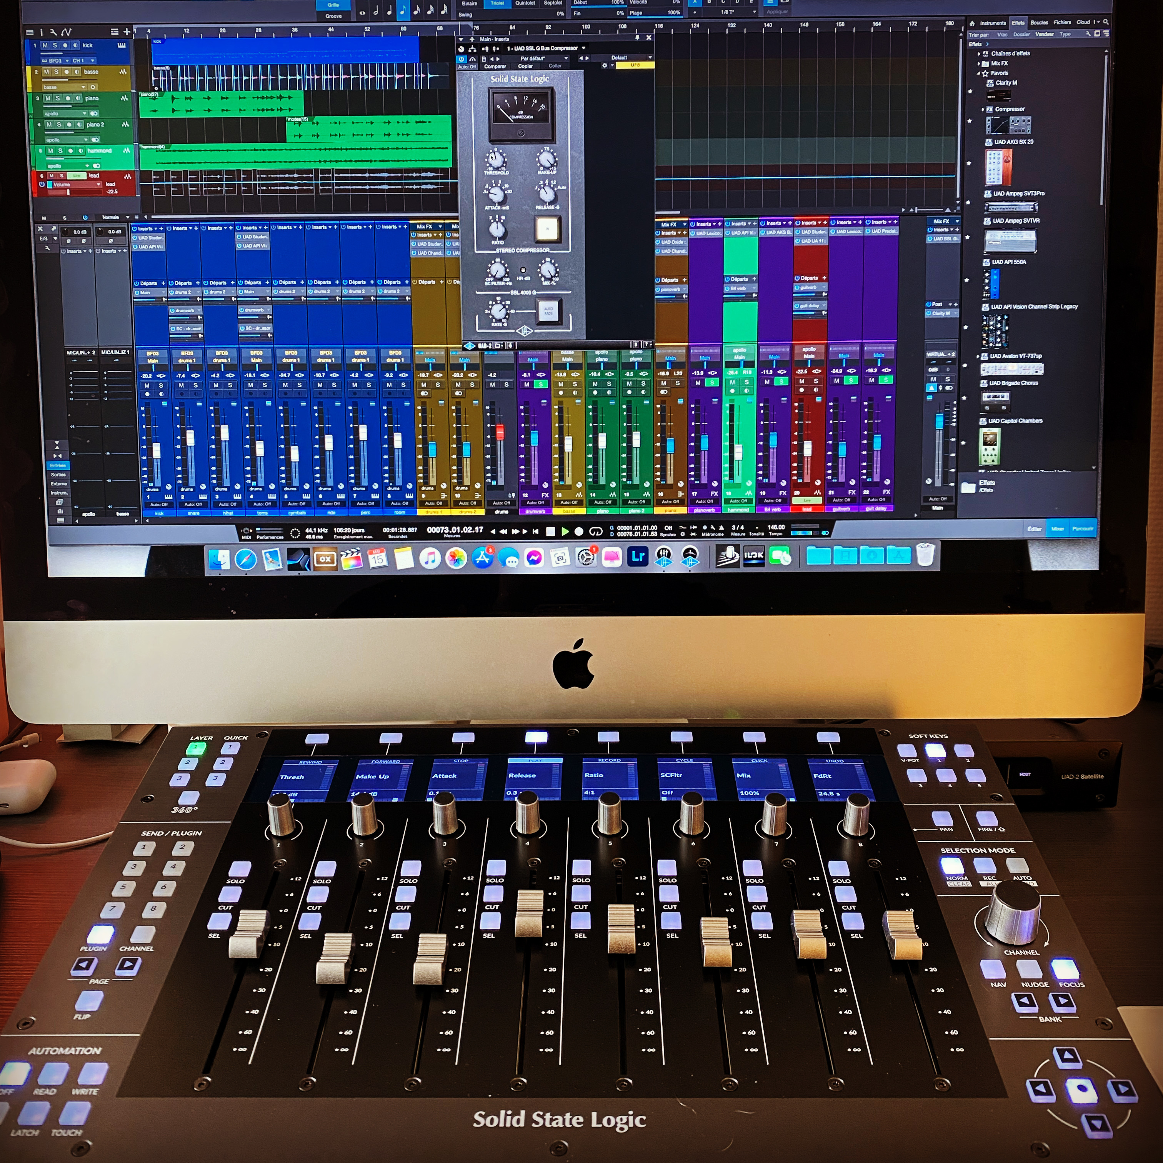Select the Quintolet quantize option
The image size is (1163, 1163).
coord(525,3)
